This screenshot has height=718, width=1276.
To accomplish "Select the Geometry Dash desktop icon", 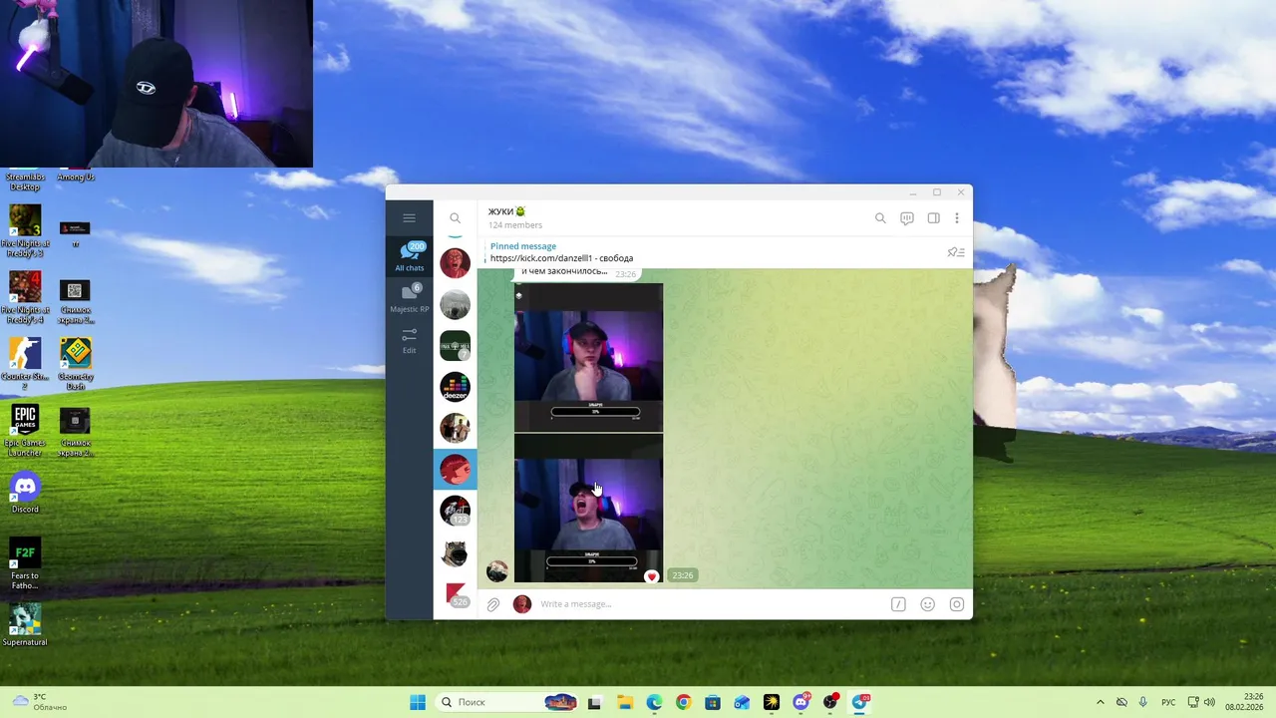I will click(x=75, y=364).
